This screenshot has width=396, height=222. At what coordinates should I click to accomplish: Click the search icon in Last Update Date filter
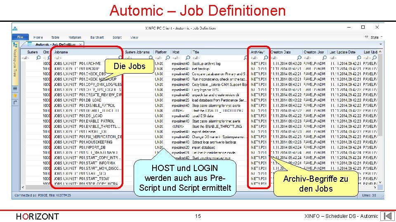(x=359, y=58)
